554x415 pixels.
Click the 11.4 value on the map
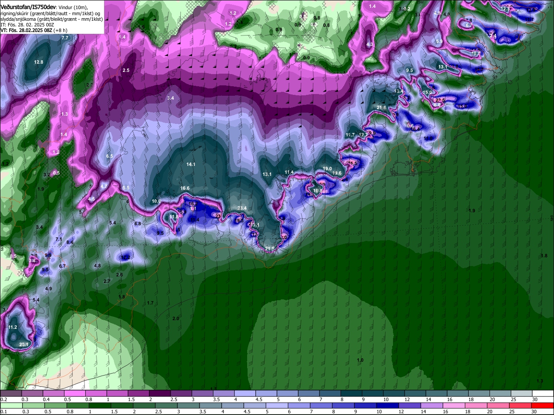click(x=289, y=172)
